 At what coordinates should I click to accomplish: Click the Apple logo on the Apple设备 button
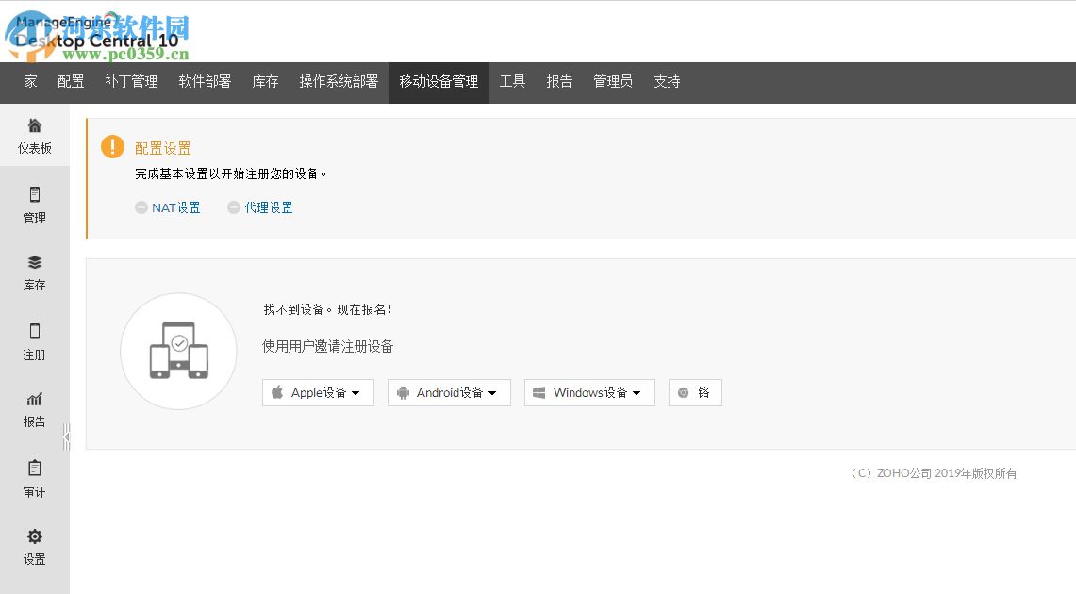coord(277,392)
